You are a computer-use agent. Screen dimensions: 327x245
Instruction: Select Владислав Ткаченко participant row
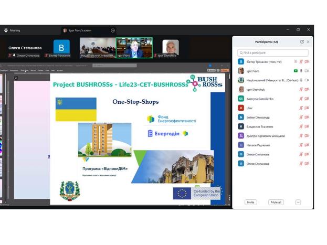pos(273,126)
